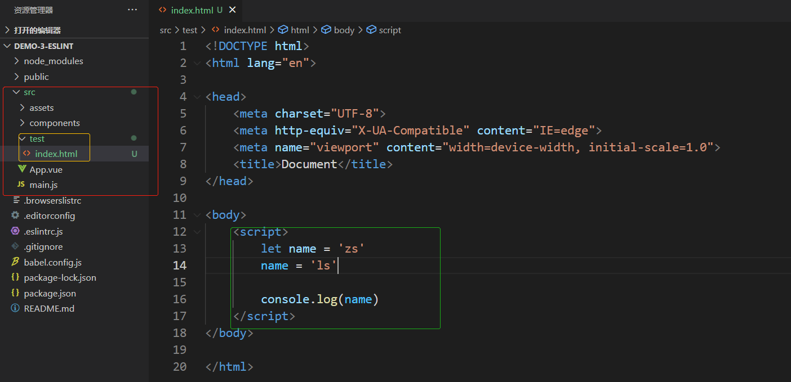This screenshot has width=791, height=382.
Task: Click the U status badge beside index.html
Action: (x=134, y=154)
